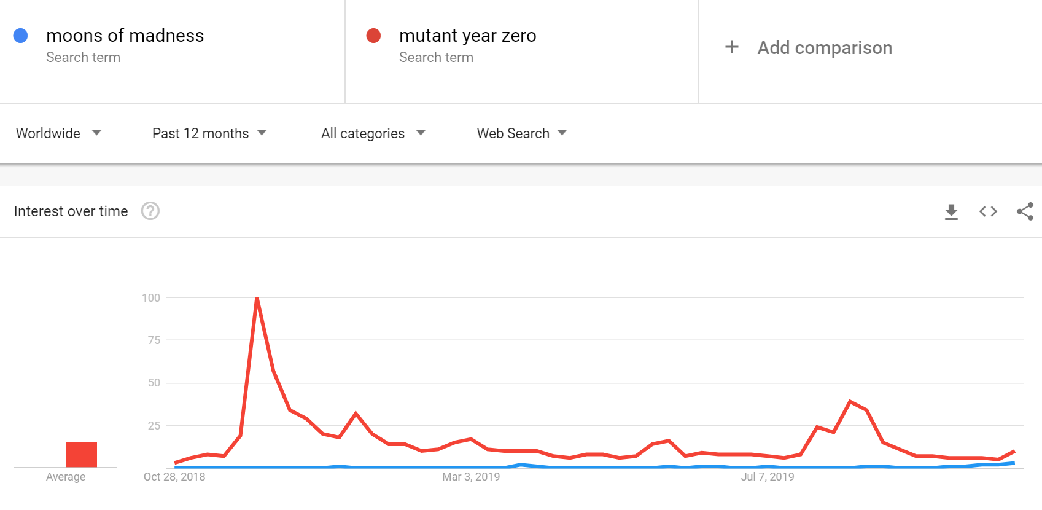Click the Jul 7, 2019 axis label

[768, 477]
